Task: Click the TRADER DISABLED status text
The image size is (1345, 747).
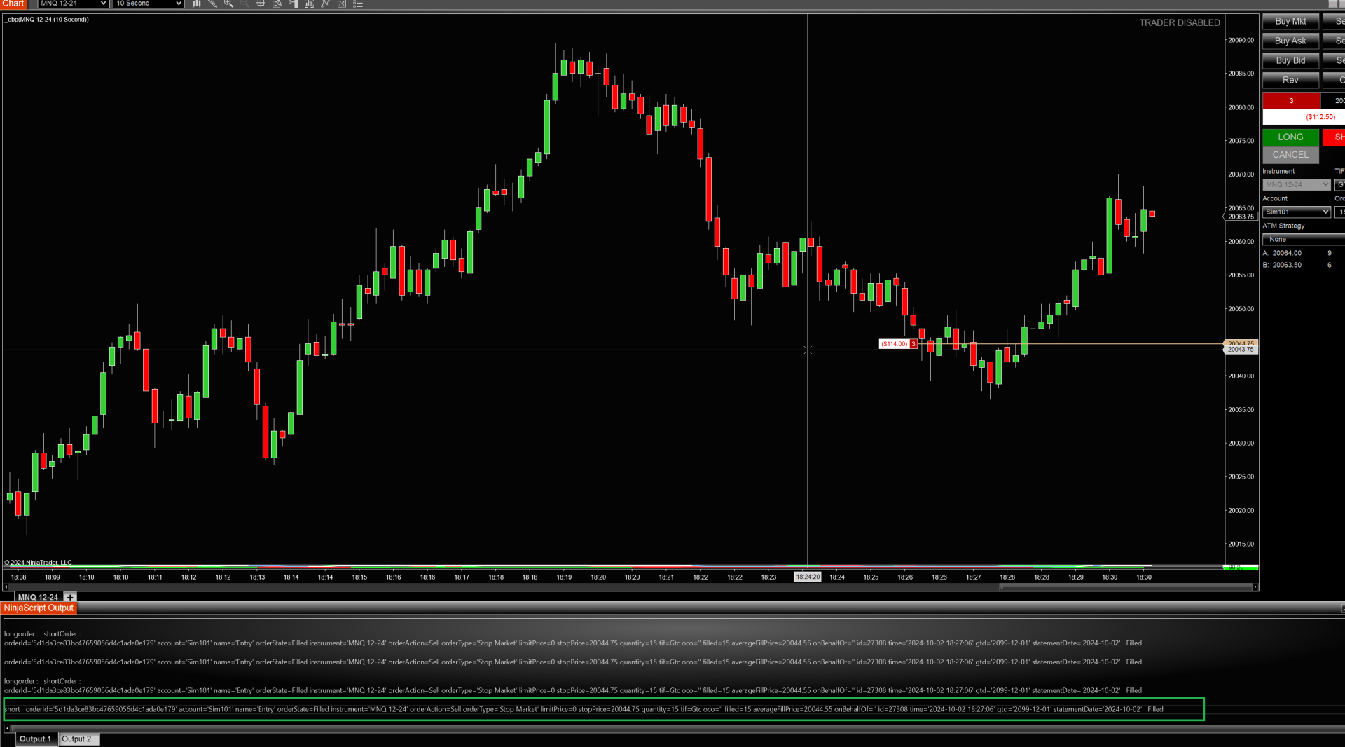Action: pos(1180,22)
